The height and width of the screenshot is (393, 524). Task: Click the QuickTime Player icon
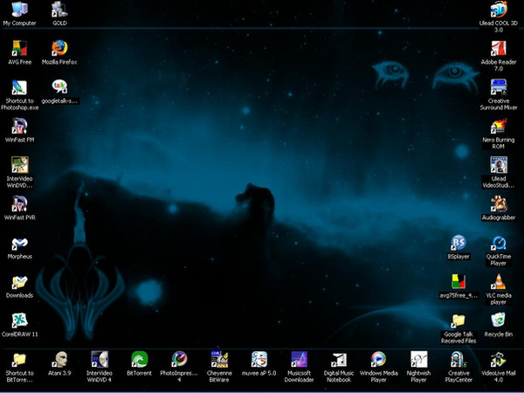[498, 244]
